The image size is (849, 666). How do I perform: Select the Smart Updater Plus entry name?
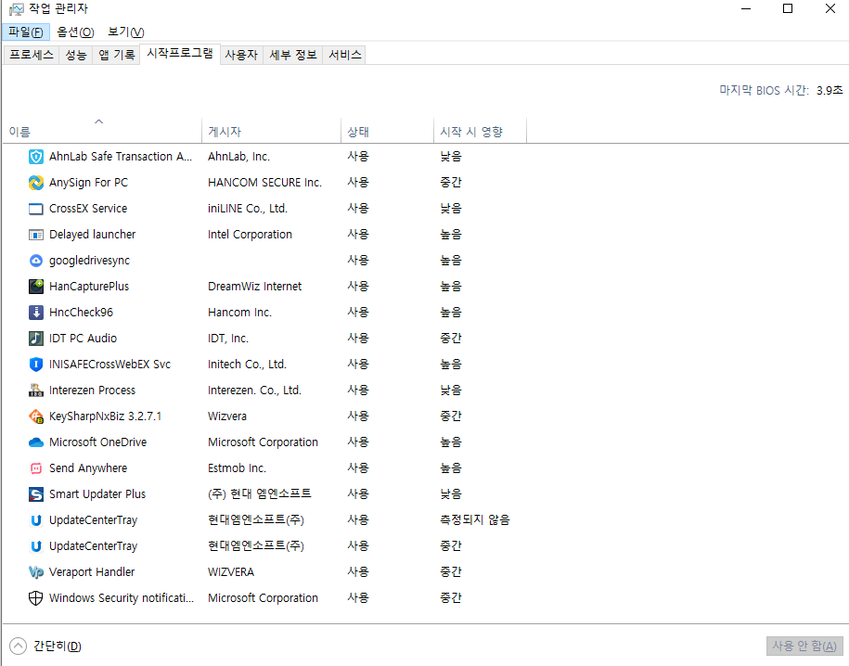(97, 494)
